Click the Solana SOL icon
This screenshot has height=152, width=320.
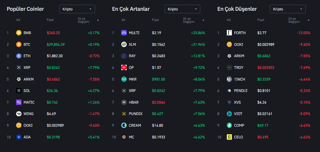19,91
